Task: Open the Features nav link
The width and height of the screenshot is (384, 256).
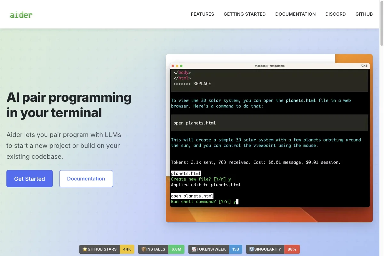Action: (203, 14)
